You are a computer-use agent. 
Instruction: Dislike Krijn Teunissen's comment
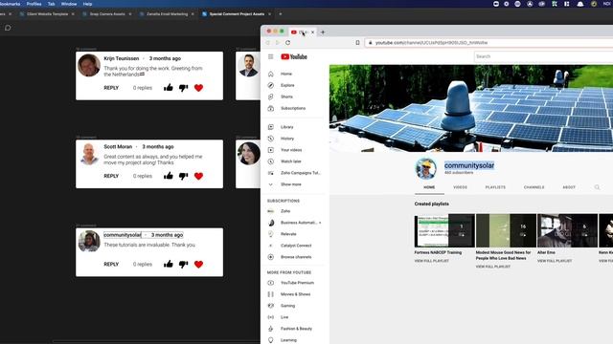(183, 88)
